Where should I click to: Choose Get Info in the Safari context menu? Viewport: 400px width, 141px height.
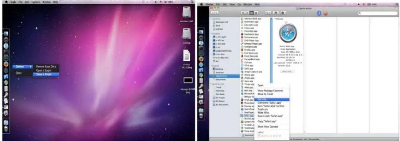[x=272, y=99]
